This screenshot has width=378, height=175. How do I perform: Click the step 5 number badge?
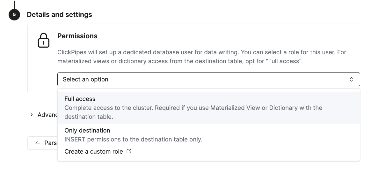14,15
